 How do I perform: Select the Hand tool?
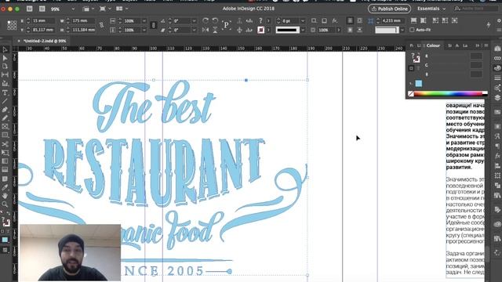coord(5,196)
